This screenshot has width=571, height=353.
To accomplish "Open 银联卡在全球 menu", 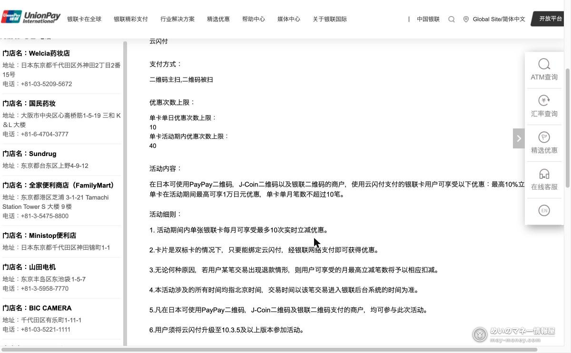I will [84, 19].
